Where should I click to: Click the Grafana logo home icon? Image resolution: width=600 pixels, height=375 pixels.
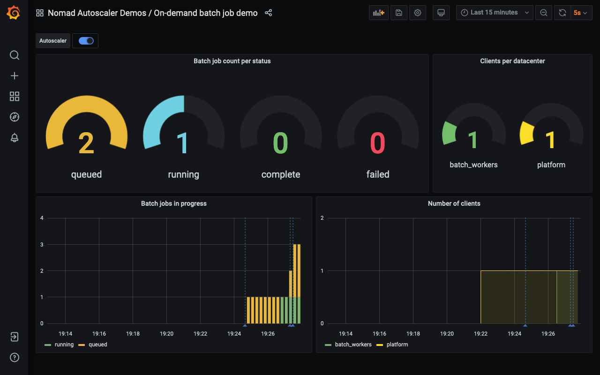14,13
